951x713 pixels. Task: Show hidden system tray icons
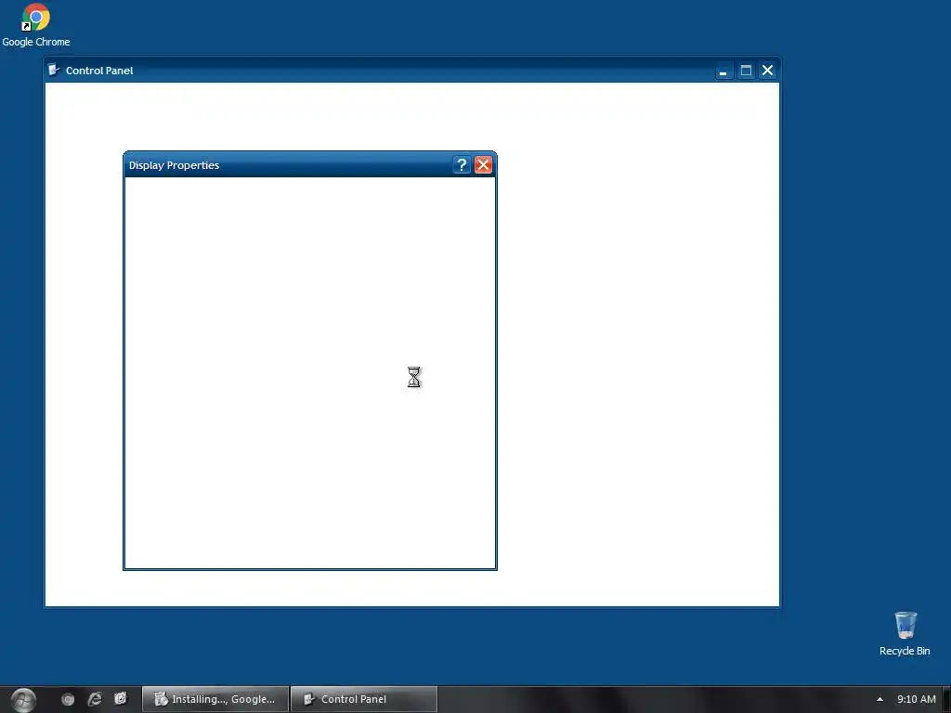point(879,699)
